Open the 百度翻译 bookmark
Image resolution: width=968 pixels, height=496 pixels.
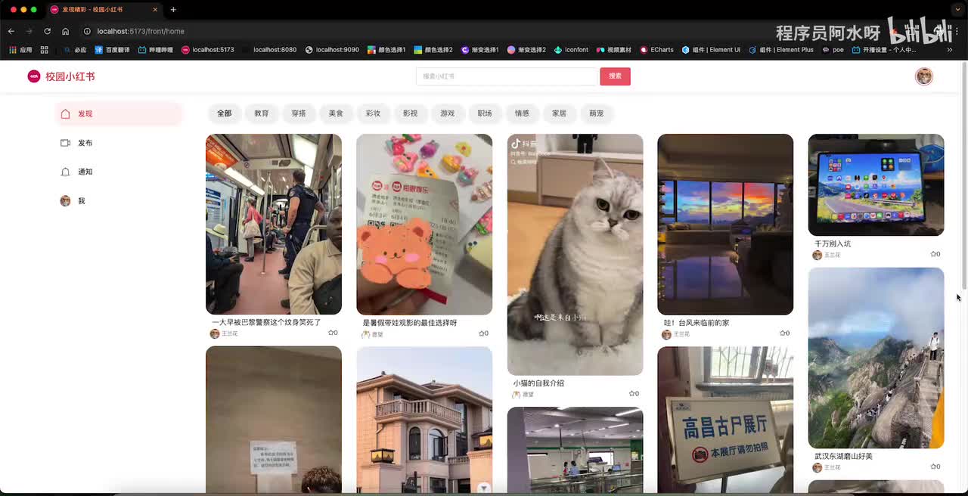[x=112, y=50]
